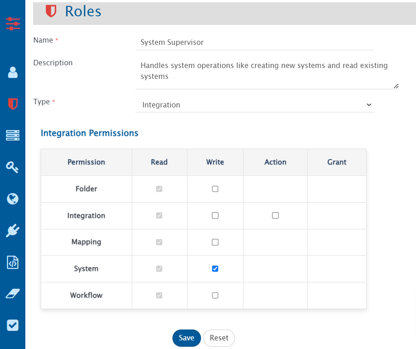416x349 pixels.
Task: Open the sliders settings icon in sidebar
Action: [13, 24]
